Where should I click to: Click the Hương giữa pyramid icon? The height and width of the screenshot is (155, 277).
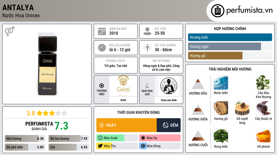pyautogui.click(x=198, y=110)
